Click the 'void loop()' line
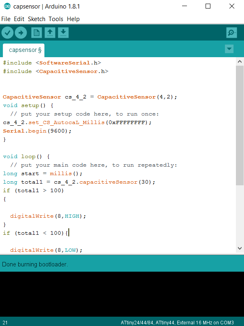Viewport: 244px width, 326px height. point(26,157)
